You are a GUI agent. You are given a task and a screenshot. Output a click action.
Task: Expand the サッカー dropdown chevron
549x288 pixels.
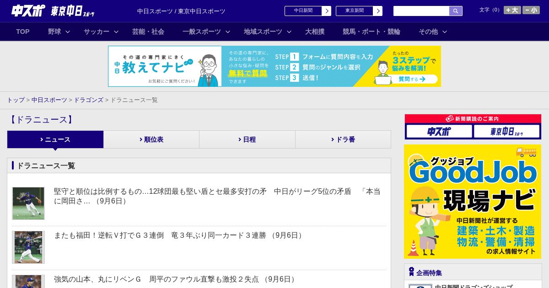click(x=116, y=32)
